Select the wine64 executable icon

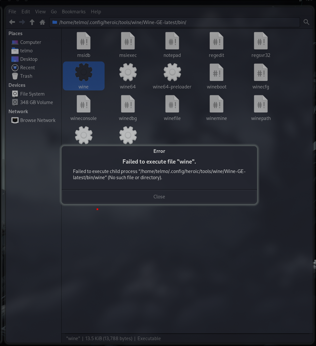click(128, 73)
